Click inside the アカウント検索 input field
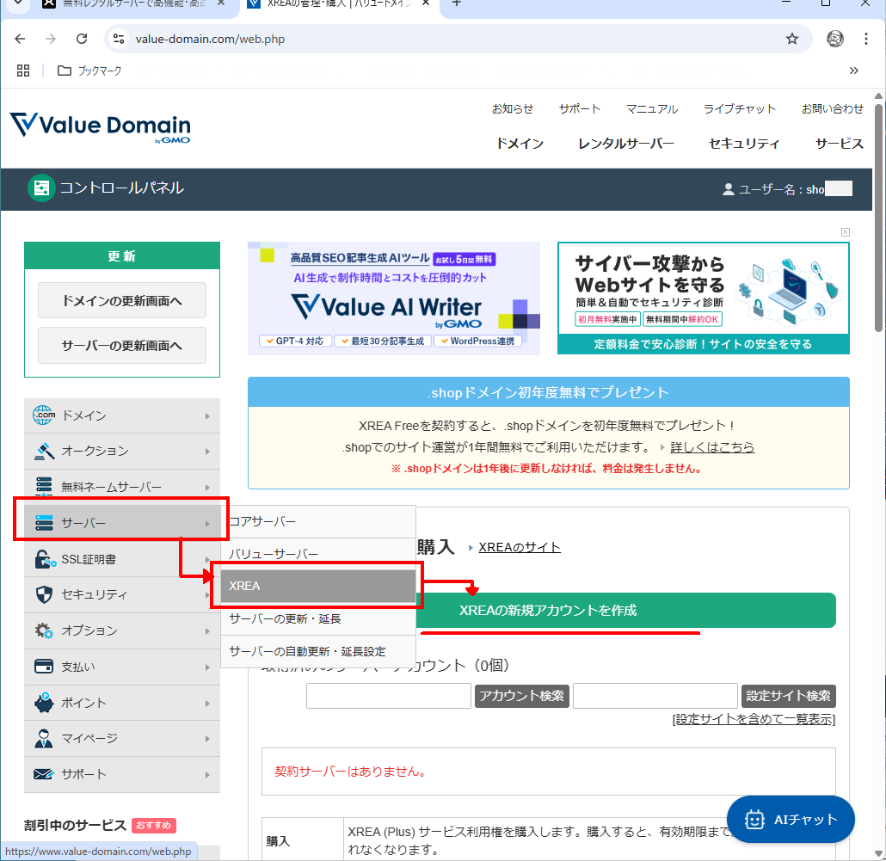The width and height of the screenshot is (886, 861). [x=388, y=695]
